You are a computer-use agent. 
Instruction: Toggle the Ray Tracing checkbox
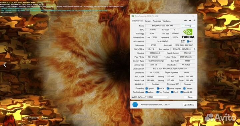[x=157, y=92]
